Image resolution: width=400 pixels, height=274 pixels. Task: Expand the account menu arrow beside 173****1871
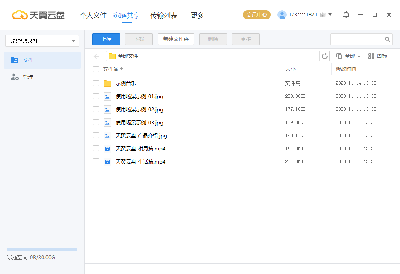pyautogui.click(x=330, y=15)
